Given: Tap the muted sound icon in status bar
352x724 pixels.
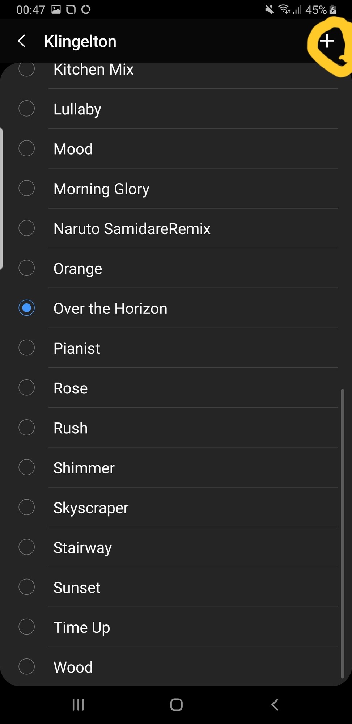Looking at the screenshot, I should point(270,9).
